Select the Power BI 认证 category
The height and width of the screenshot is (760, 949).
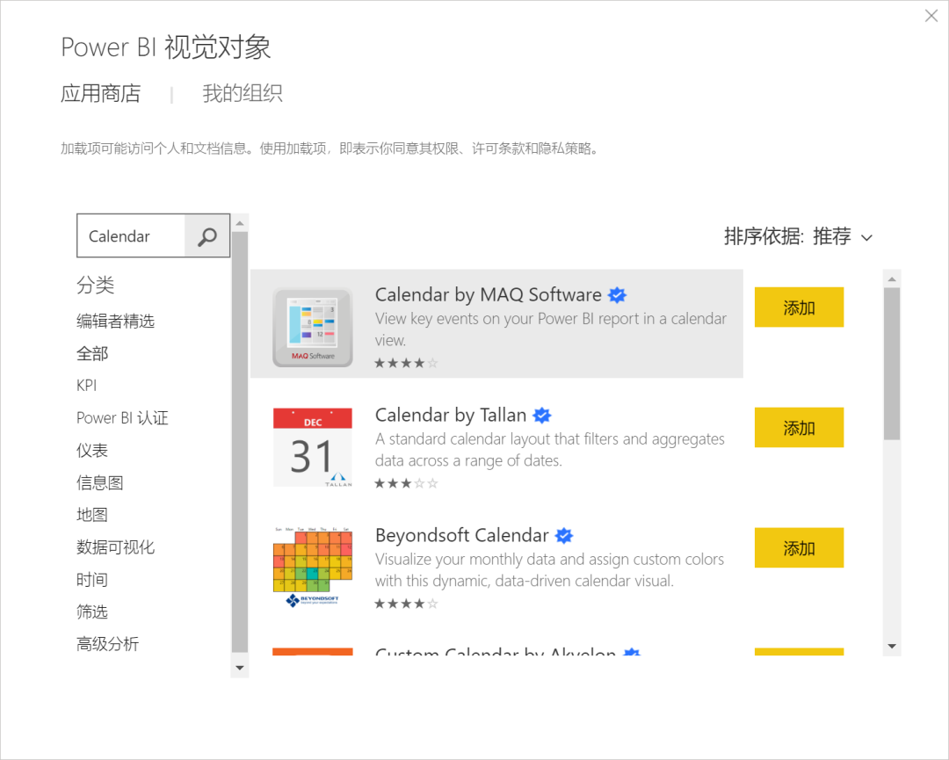(122, 418)
